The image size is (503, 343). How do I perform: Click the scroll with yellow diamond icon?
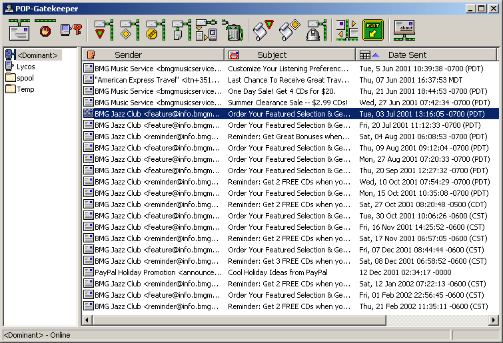289,30
